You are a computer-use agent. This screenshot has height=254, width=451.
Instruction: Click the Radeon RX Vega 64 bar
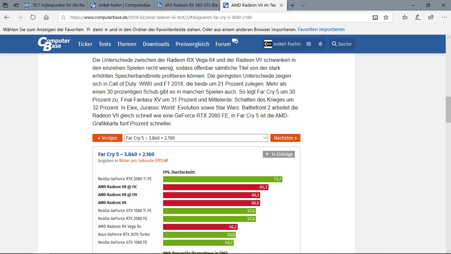tap(200, 227)
